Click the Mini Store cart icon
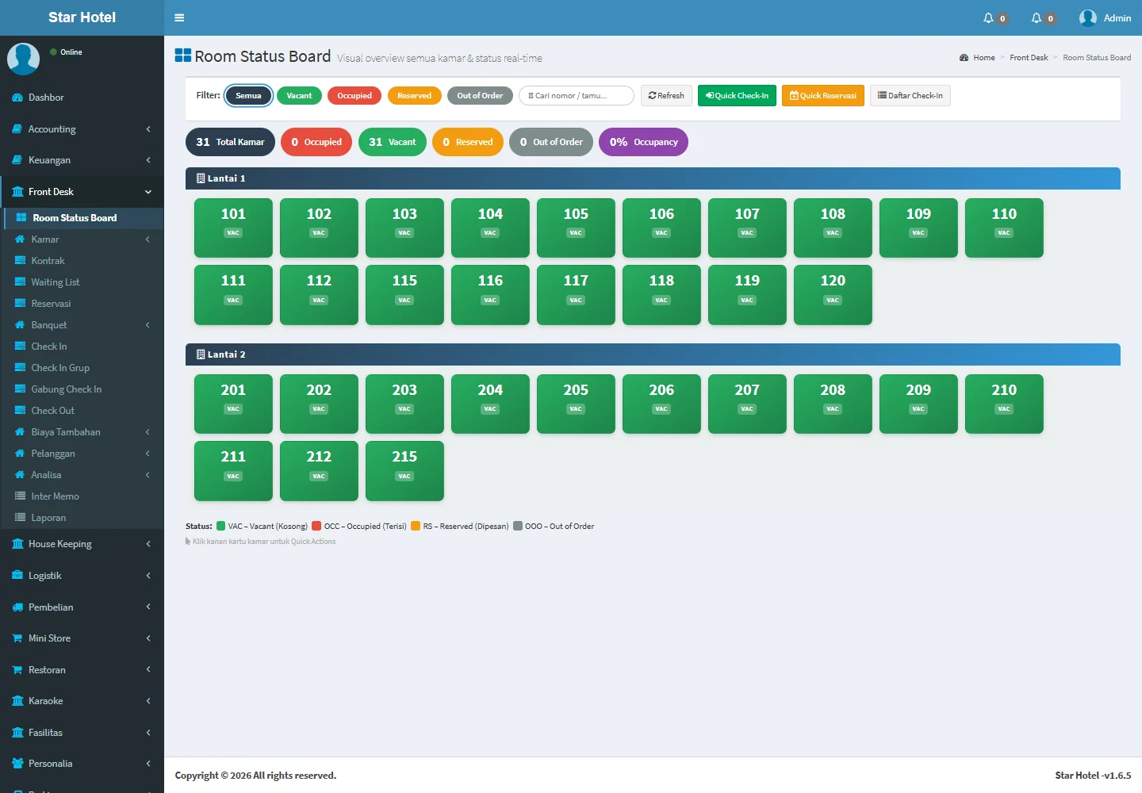This screenshot has width=1142, height=793. 17,638
